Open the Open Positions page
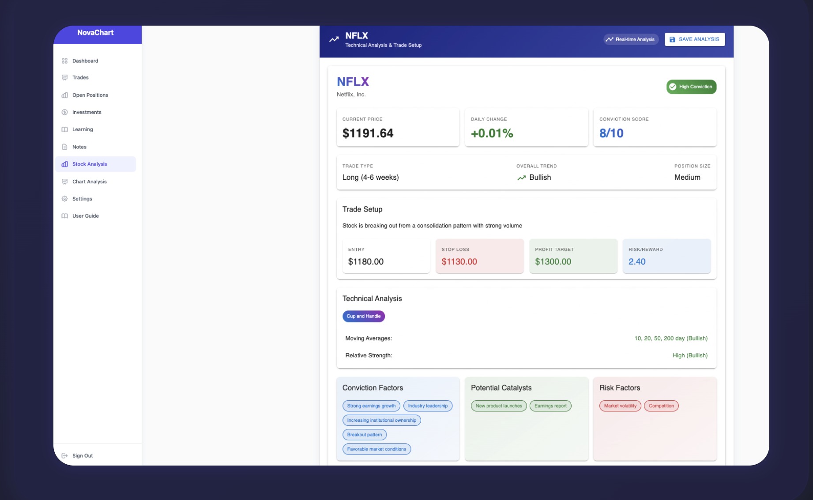This screenshot has width=813, height=500. coord(95,95)
